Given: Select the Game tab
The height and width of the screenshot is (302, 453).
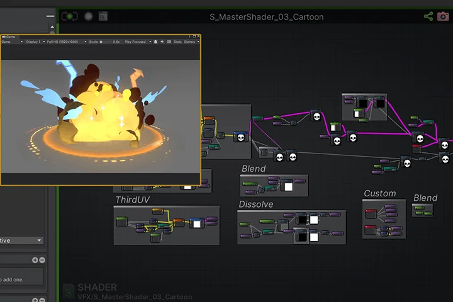Looking at the screenshot, I should tap(9, 36).
